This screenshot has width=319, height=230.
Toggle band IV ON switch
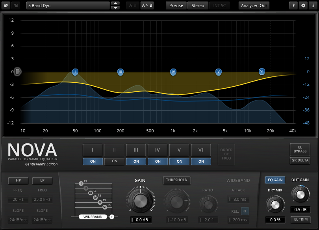click(x=158, y=161)
